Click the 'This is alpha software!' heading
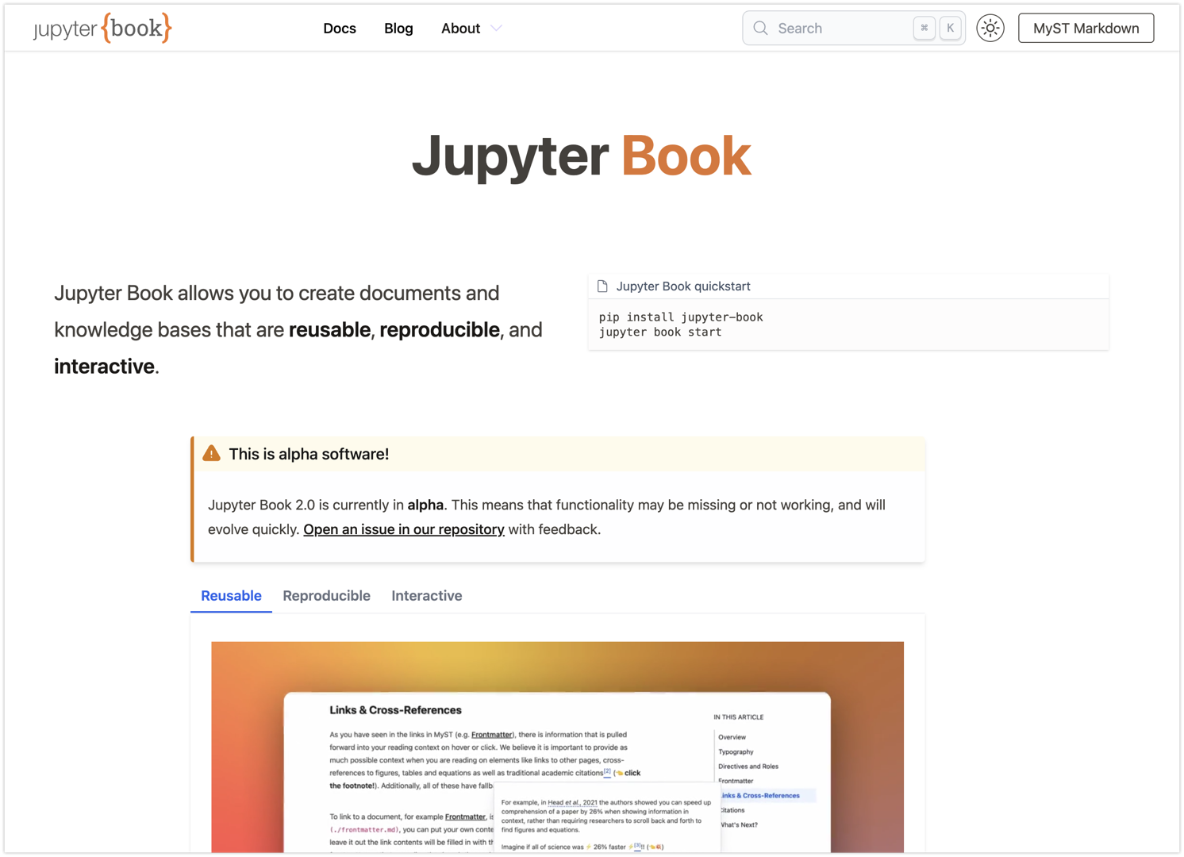The image size is (1184, 857). pyautogui.click(x=309, y=454)
